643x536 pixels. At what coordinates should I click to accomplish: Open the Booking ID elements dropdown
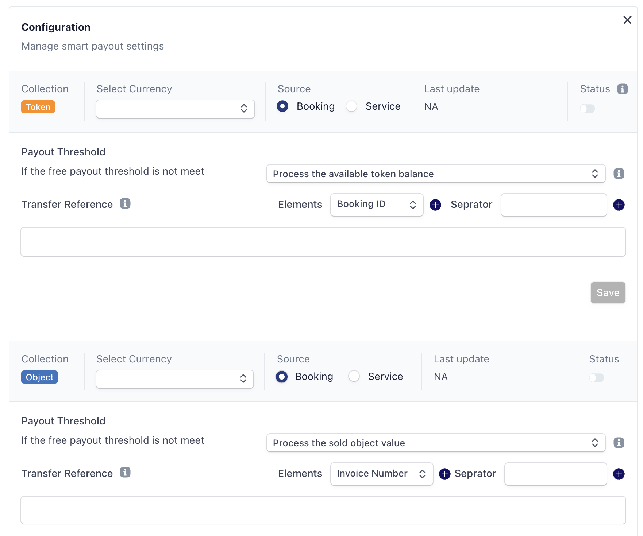[x=376, y=205]
